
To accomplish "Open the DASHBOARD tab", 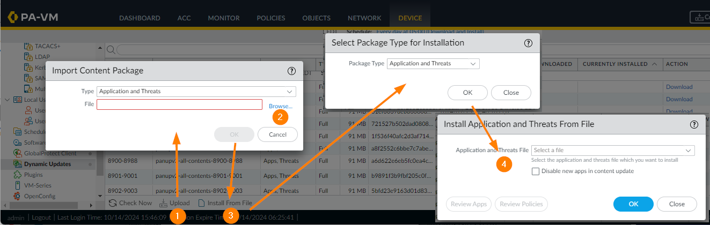I will click(x=140, y=18).
